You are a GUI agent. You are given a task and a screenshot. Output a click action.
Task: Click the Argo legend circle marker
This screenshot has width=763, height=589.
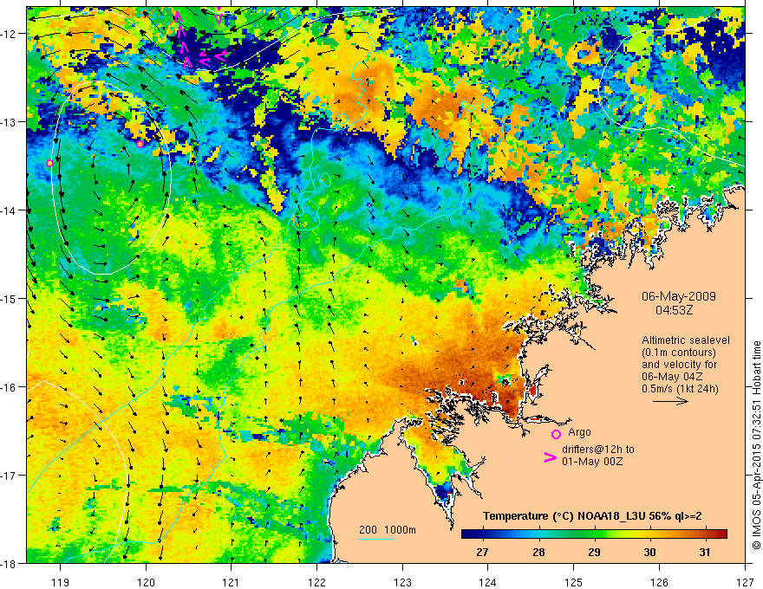click(556, 434)
